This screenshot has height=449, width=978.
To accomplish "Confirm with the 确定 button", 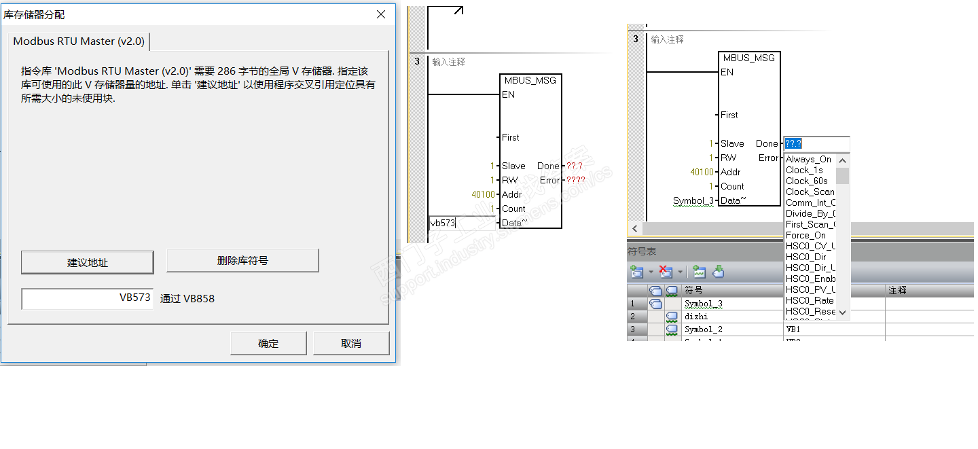I will (268, 343).
